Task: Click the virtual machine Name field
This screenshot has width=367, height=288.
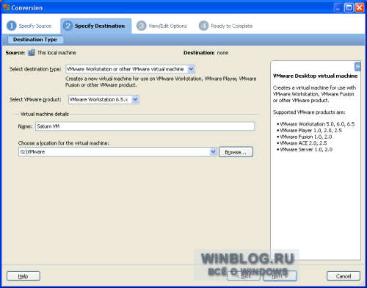Action: click(145, 126)
